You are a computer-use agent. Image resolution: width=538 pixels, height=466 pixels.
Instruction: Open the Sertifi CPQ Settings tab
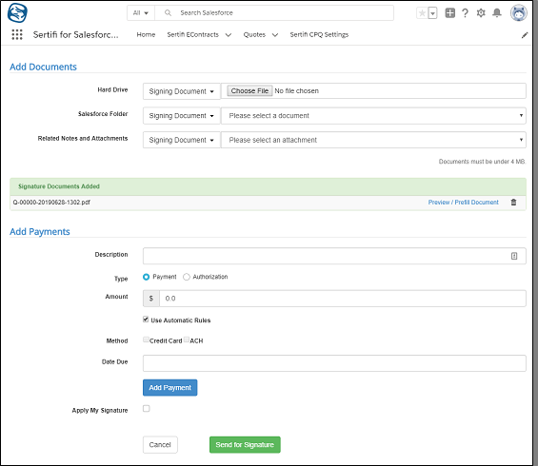click(x=319, y=34)
